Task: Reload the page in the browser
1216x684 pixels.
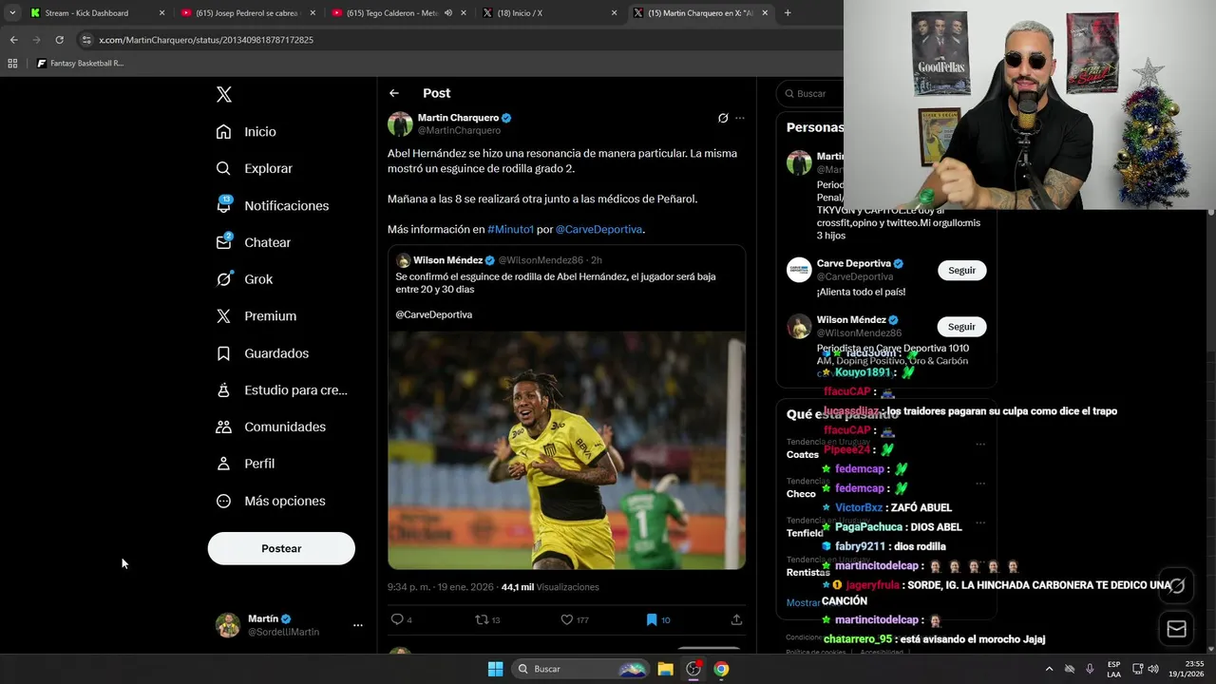Action: point(59,40)
